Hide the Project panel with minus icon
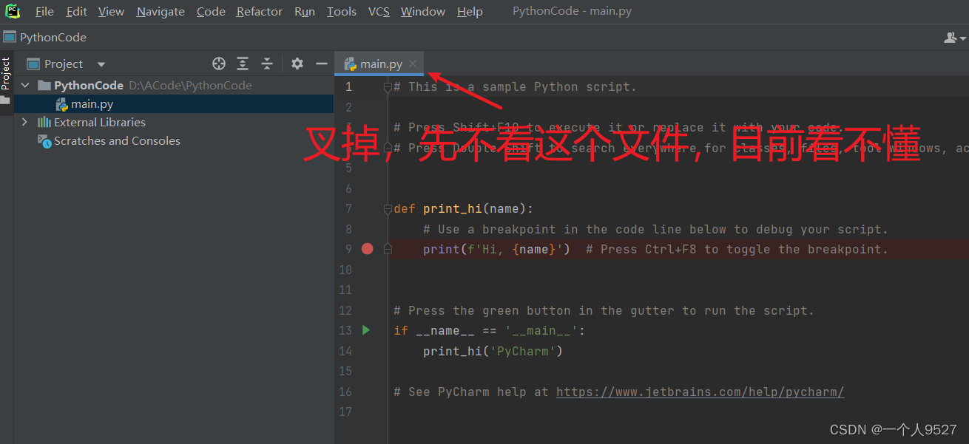This screenshot has width=969, height=444. coord(322,64)
